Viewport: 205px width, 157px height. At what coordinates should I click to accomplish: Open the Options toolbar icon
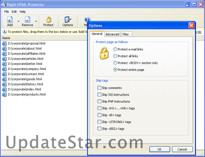(68, 20)
